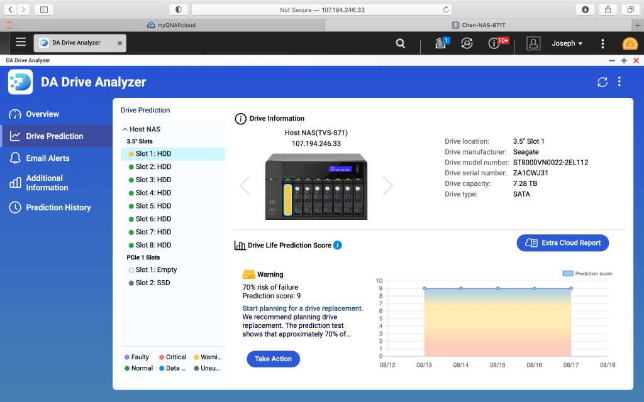
Task: Collapse the Host NAS tree node
Action: click(x=125, y=129)
